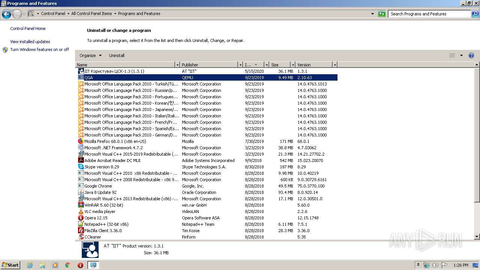
Task: Click the WinRAR 5.60 icon
Action: (81, 205)
